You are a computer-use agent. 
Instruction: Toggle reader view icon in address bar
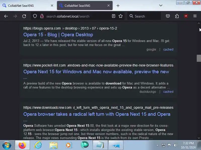114,16
